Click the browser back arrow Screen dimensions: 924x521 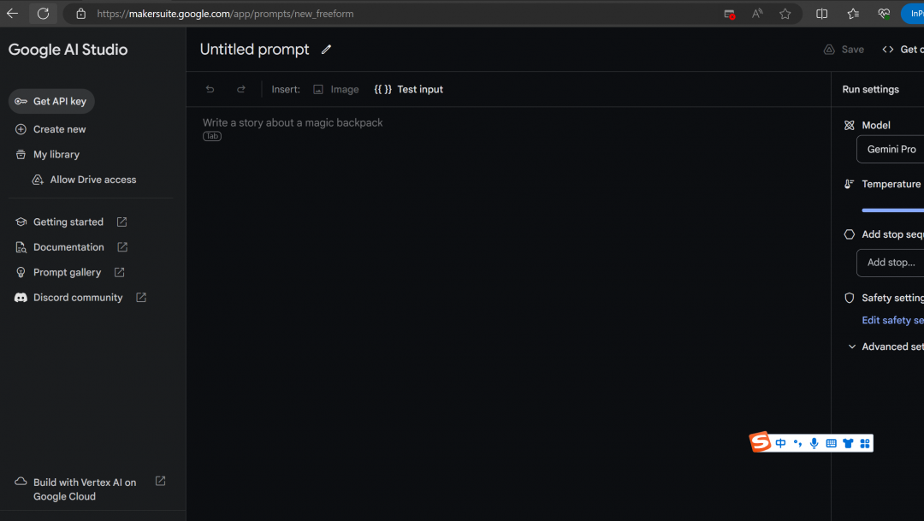pyautogui.click(x=12, y=14)
